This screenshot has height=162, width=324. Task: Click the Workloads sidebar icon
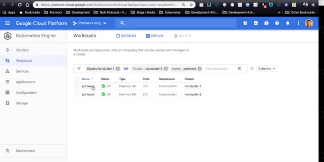pyautogui.click(x=8, y=60)
